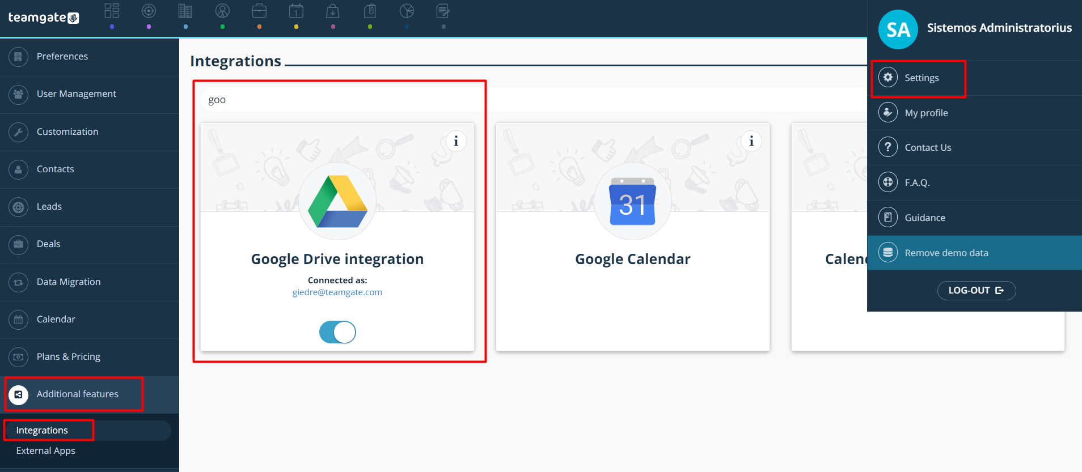
Task: Open the pie chart insights icon
Action: point(407,11)
